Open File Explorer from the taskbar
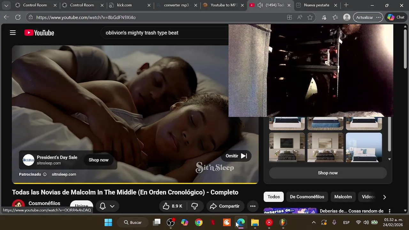The image size is (409, 230). pos(255,222)
